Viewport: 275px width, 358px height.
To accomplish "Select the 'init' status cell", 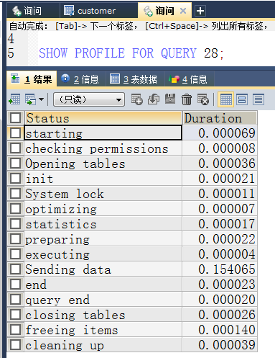I will click(x=103, y=179).
